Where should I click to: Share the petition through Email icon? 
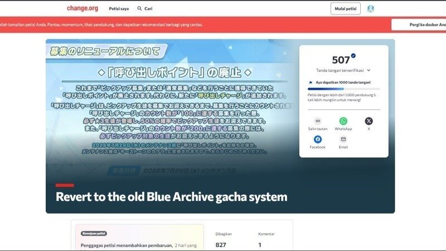(343, 139)
